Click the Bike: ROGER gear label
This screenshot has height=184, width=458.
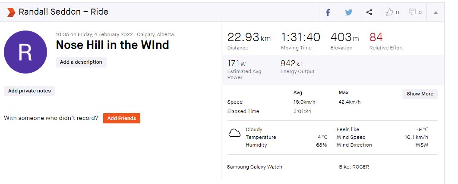[354, 167]
